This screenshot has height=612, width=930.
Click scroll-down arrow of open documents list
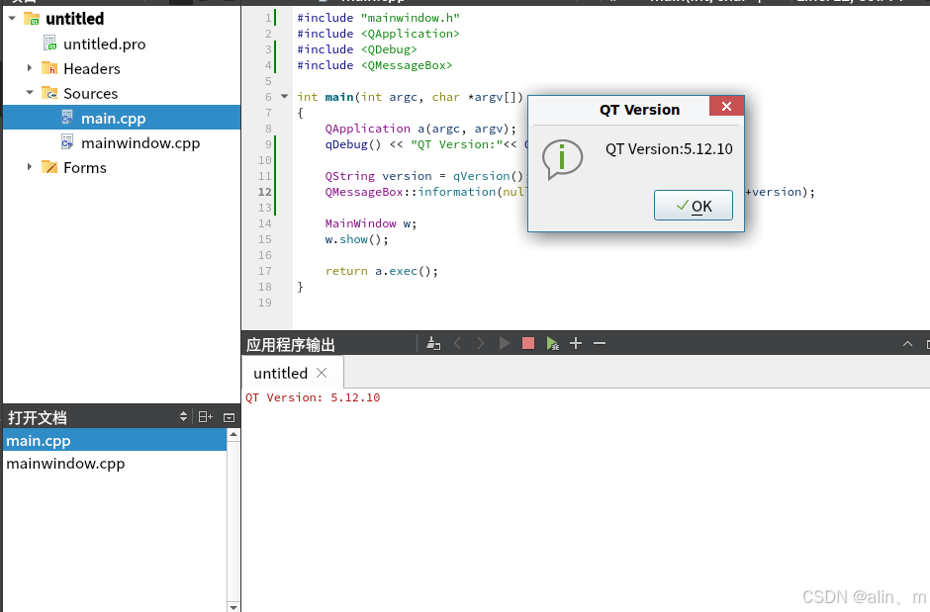[x=233, y=607]
